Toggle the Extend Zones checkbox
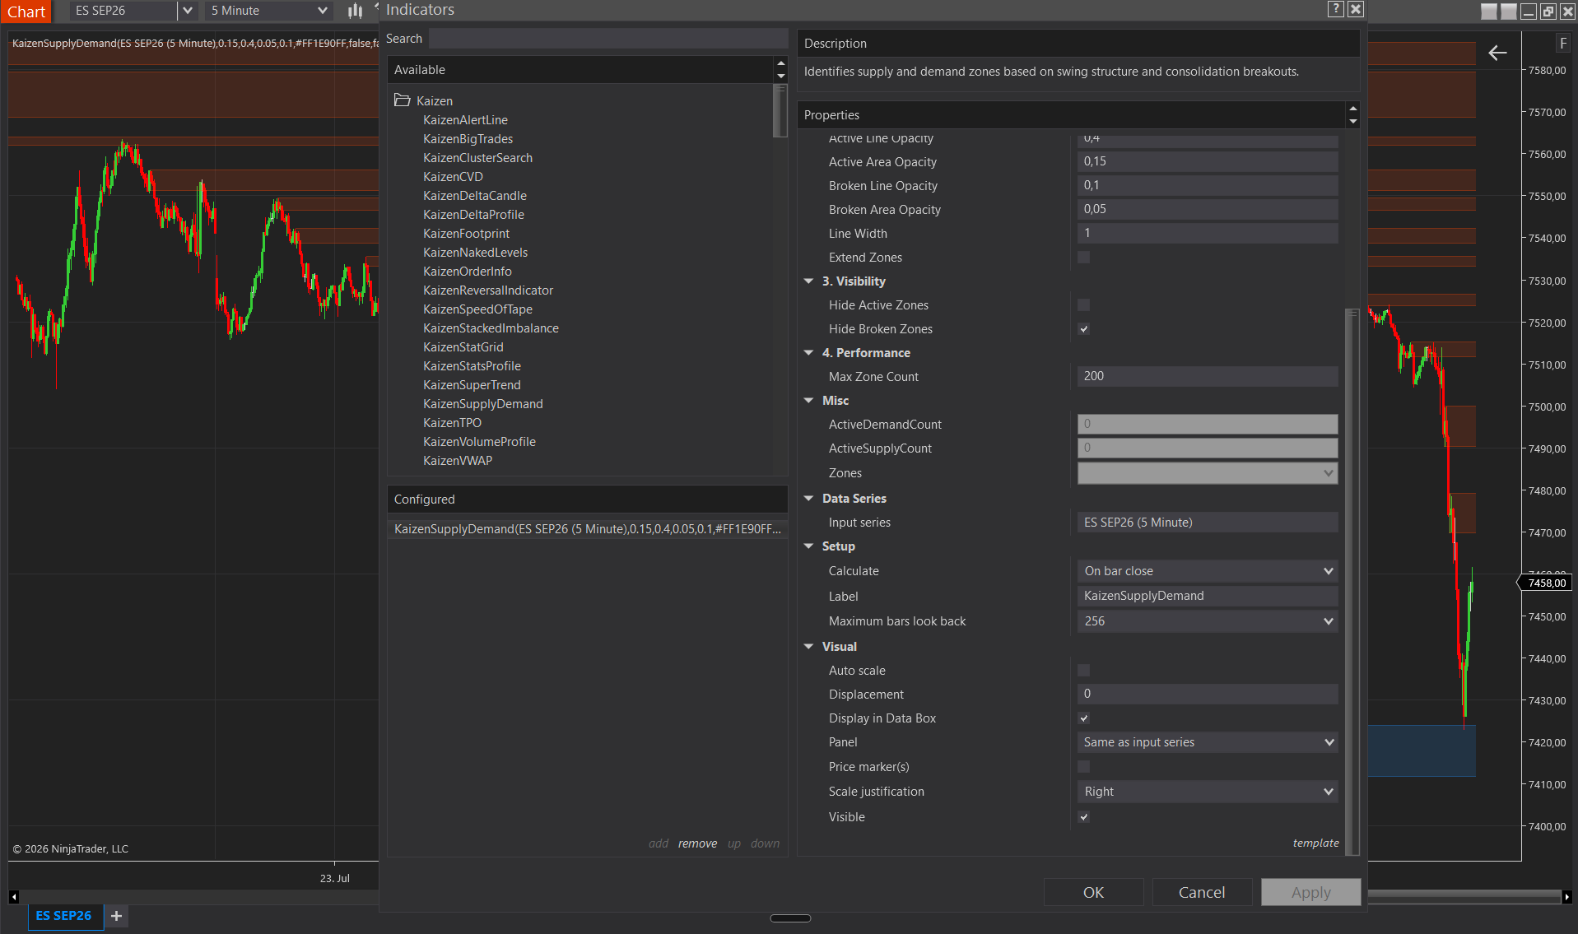Viewport: 1578px width, 934px height. (1084, 258)
